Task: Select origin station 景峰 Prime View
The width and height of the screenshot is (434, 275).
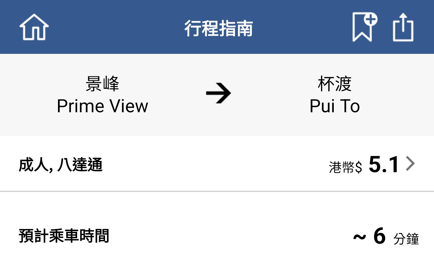Action: (102, 95)
